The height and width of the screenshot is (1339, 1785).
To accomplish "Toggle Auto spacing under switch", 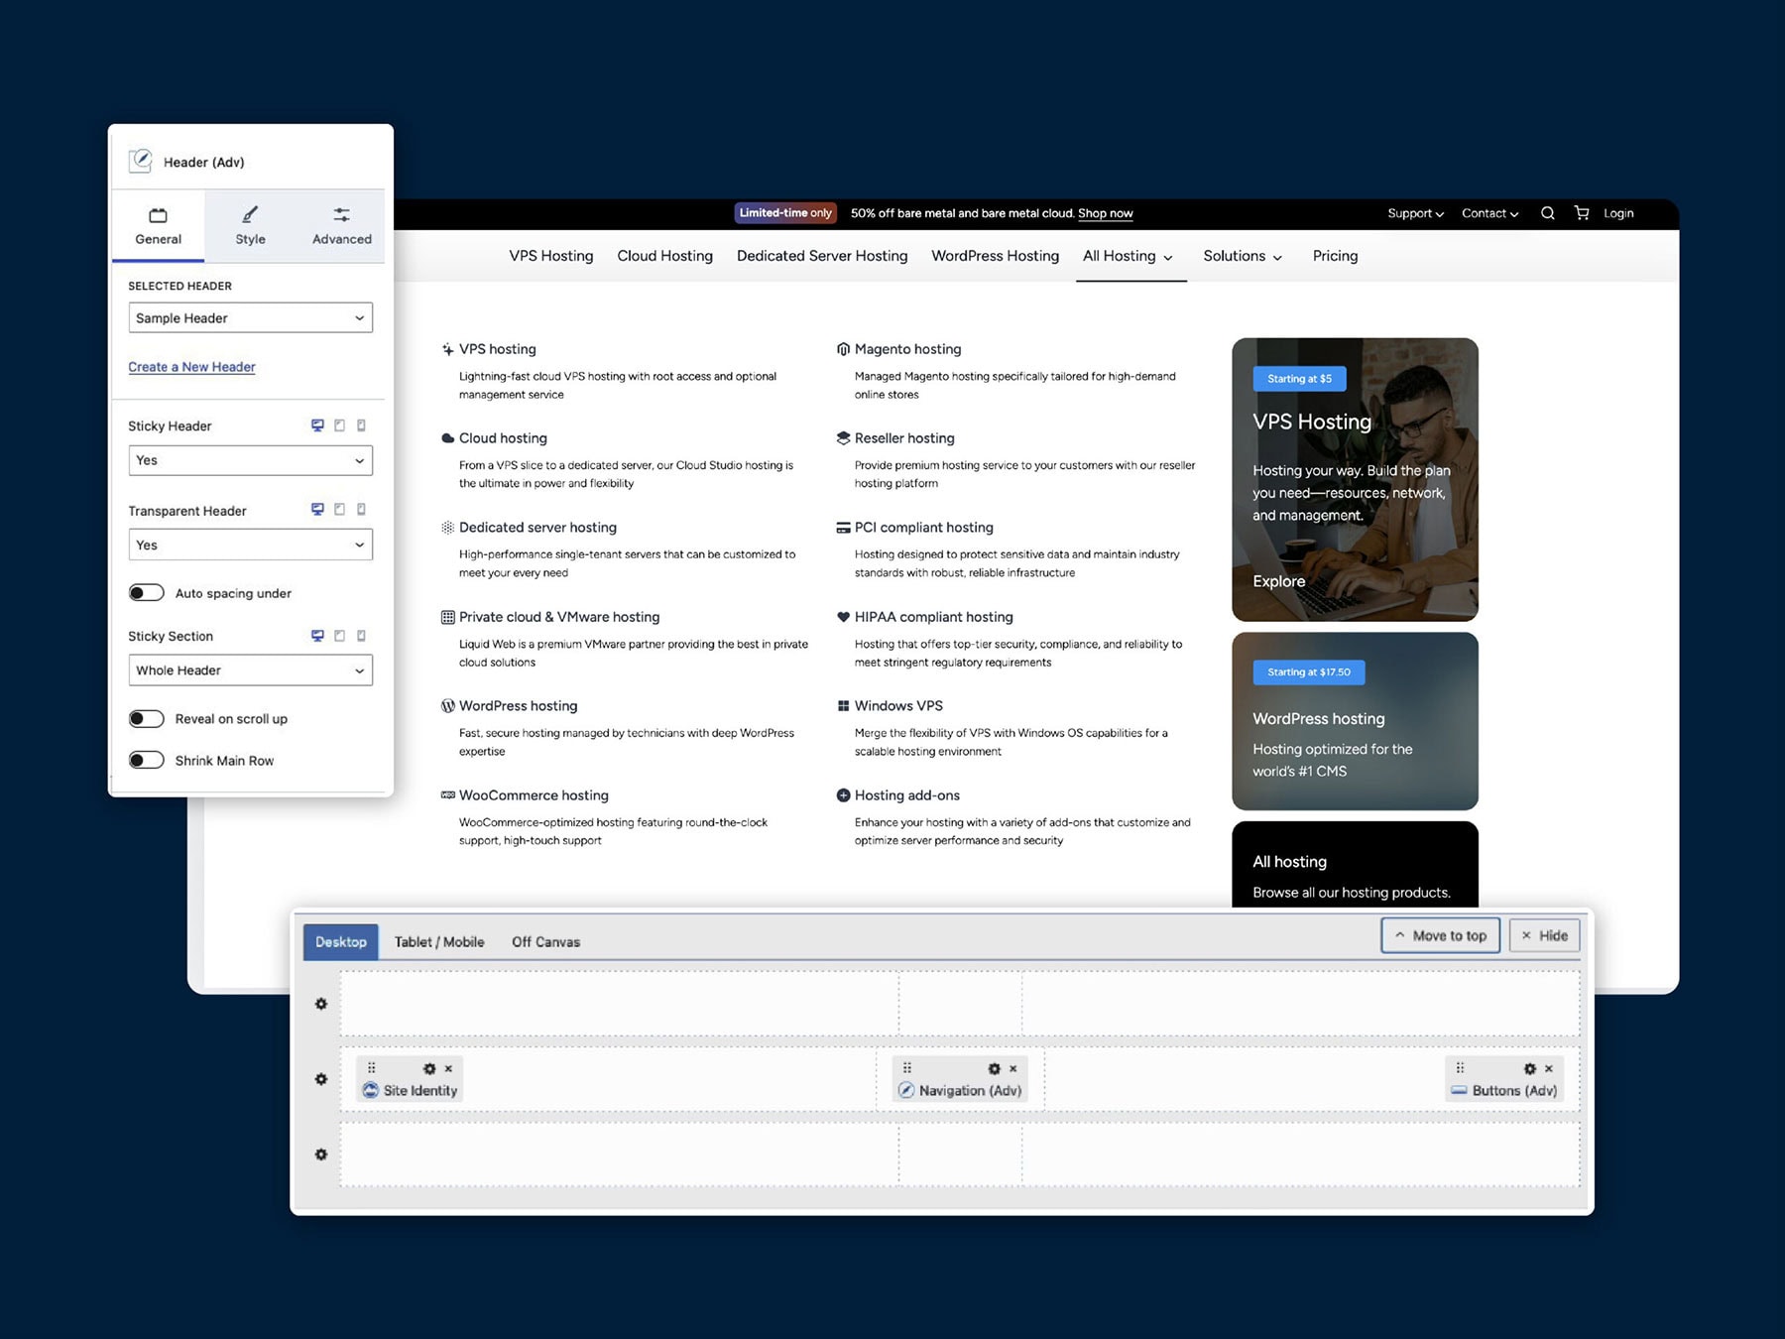I will coord(147,593).
